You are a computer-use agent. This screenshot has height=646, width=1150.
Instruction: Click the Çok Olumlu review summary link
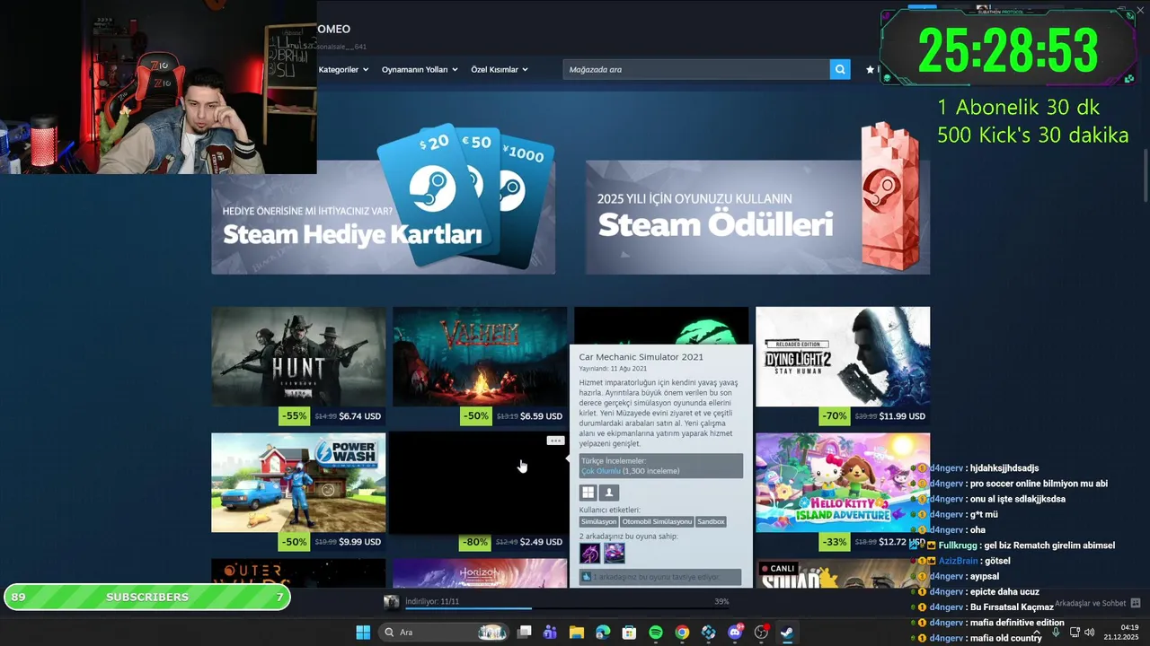[601, 471]
